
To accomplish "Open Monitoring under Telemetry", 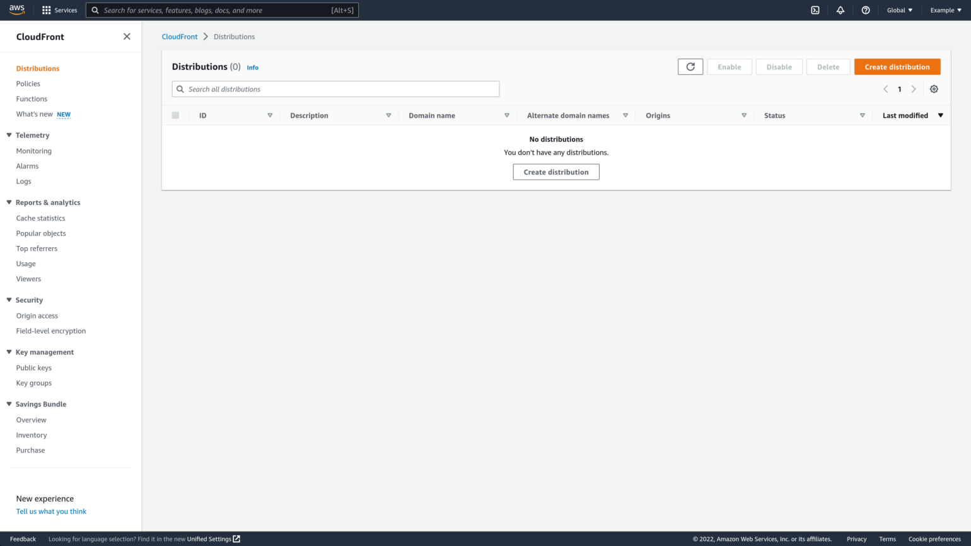I will (x=34, y=151).
